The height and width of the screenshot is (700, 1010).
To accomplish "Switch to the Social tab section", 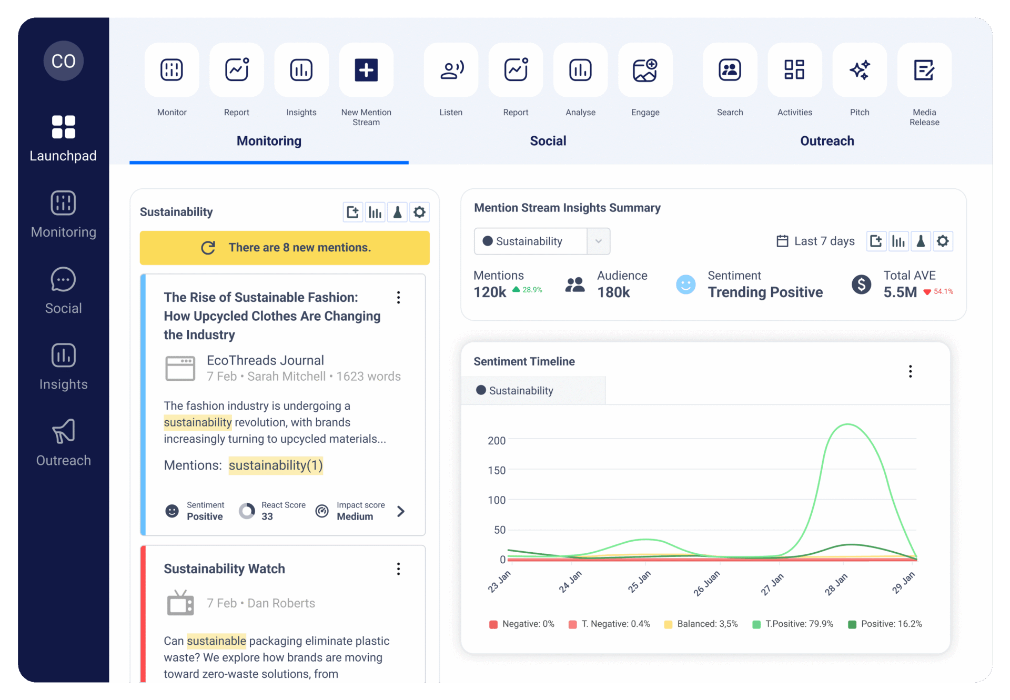I will pyautogui.click(x=548, y=140).
